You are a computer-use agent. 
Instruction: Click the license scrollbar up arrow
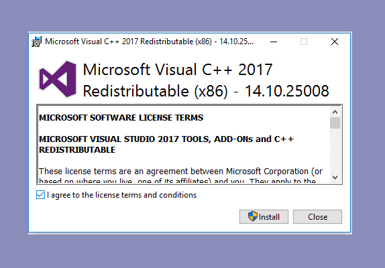(x=335, y=113)
